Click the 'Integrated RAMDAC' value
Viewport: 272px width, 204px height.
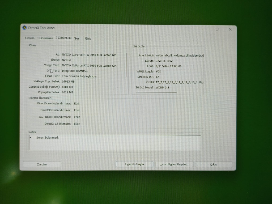pyautogui.click(x=75, y=71)
